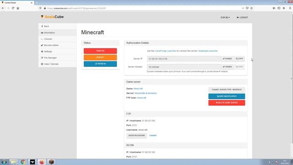Go back with browser Back arrow
The height and width of the screenshot is (165, 293).
coord(3,8)
